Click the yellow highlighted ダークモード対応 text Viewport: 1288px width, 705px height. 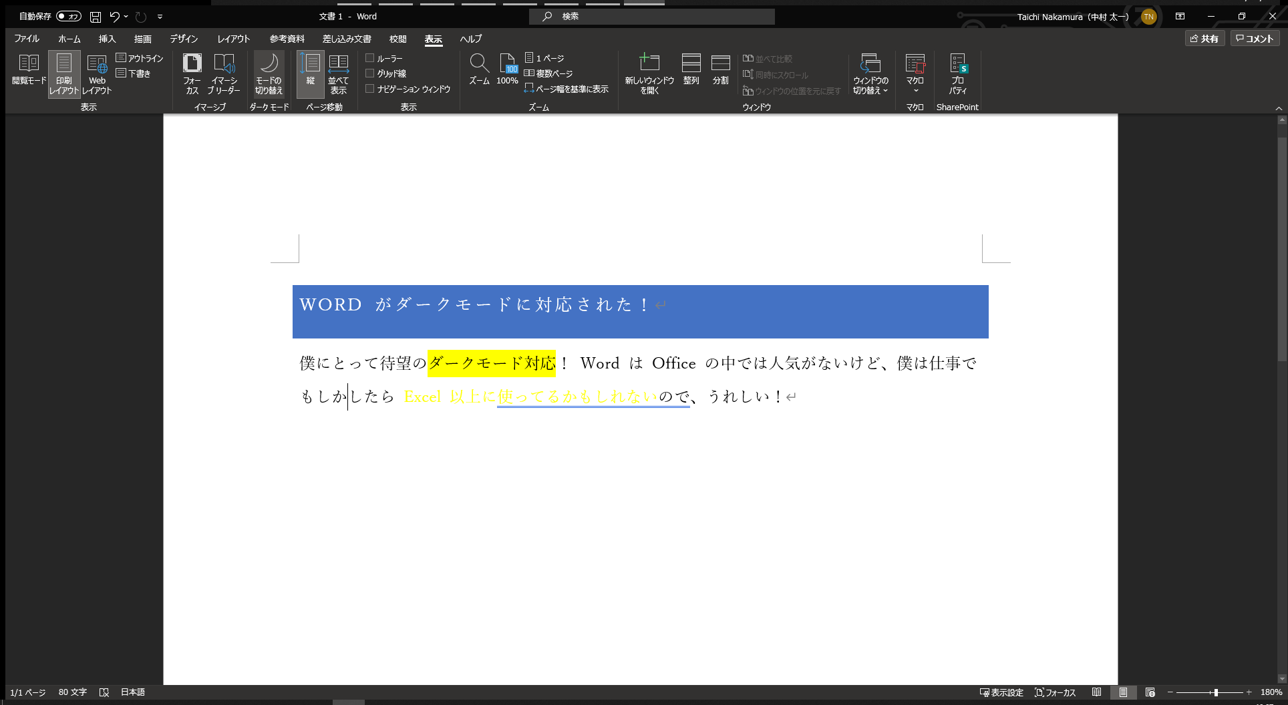tap(492, 363)
